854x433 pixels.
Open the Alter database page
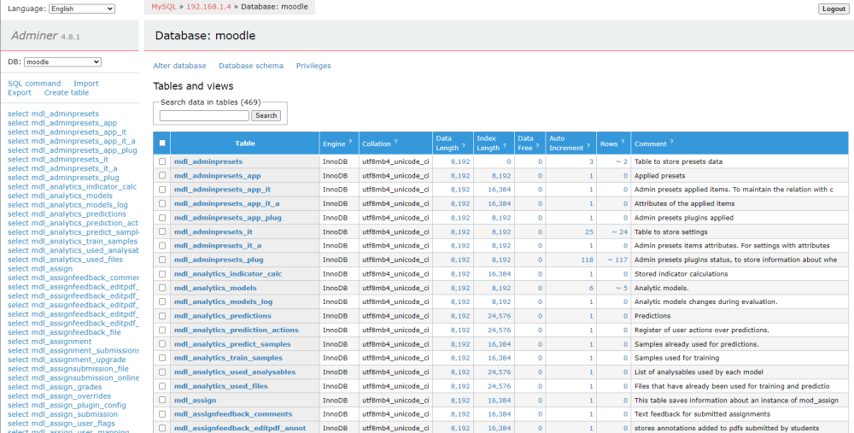179,66
